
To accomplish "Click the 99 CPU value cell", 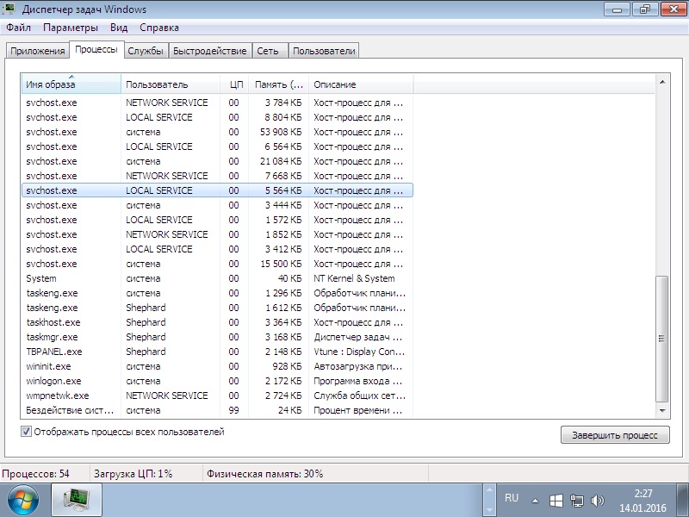I will 233,410.
